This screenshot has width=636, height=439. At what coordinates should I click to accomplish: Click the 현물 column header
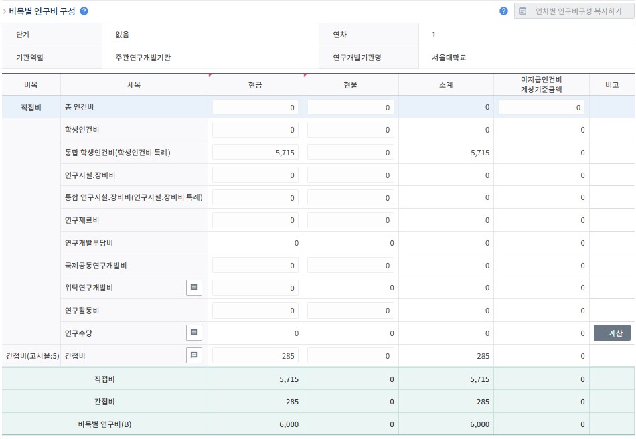tap(350, 85)
